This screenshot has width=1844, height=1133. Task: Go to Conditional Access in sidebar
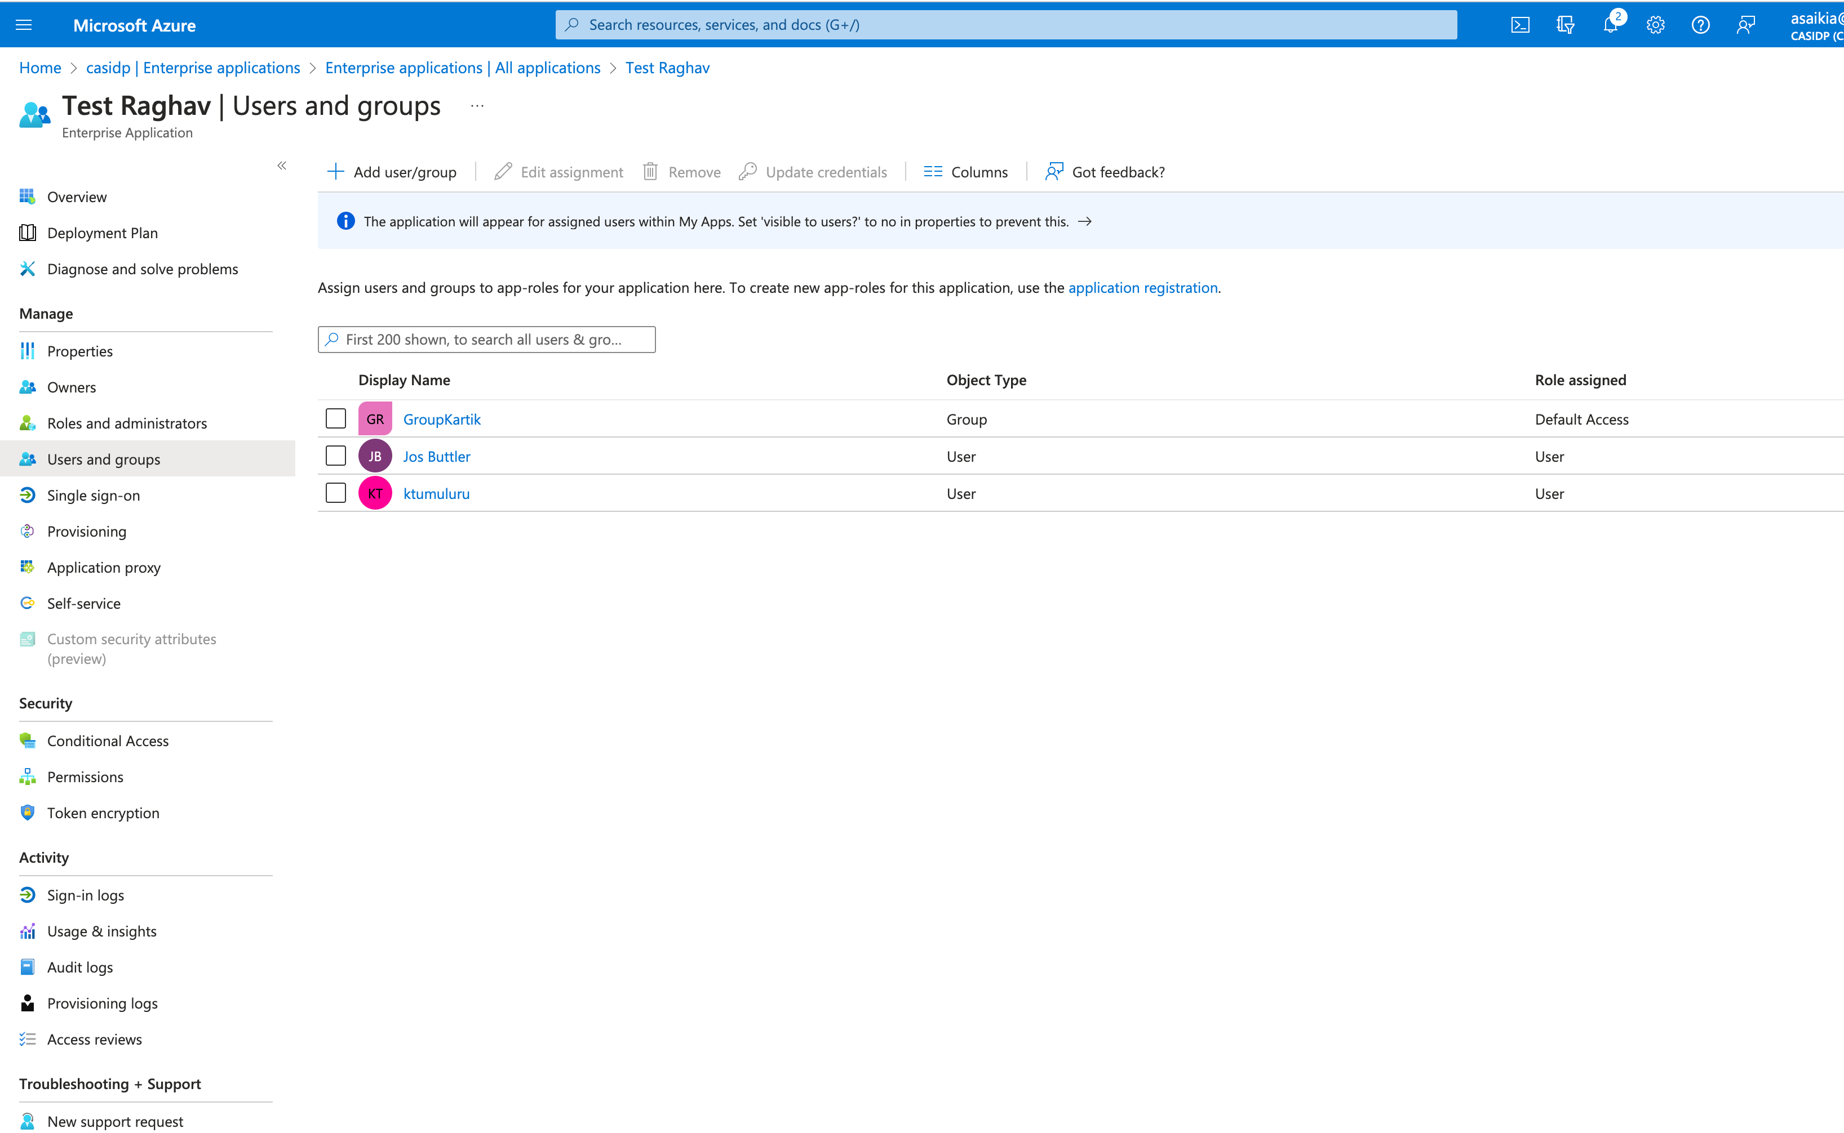[x=107, y=741]
